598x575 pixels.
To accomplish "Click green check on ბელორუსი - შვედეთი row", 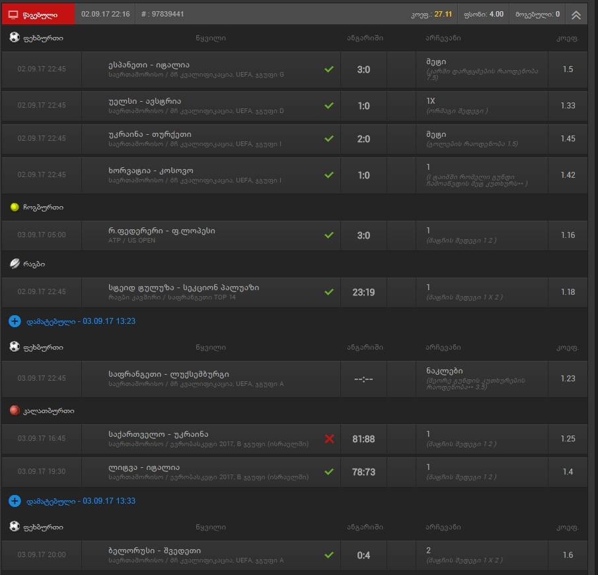I will 329,555.
